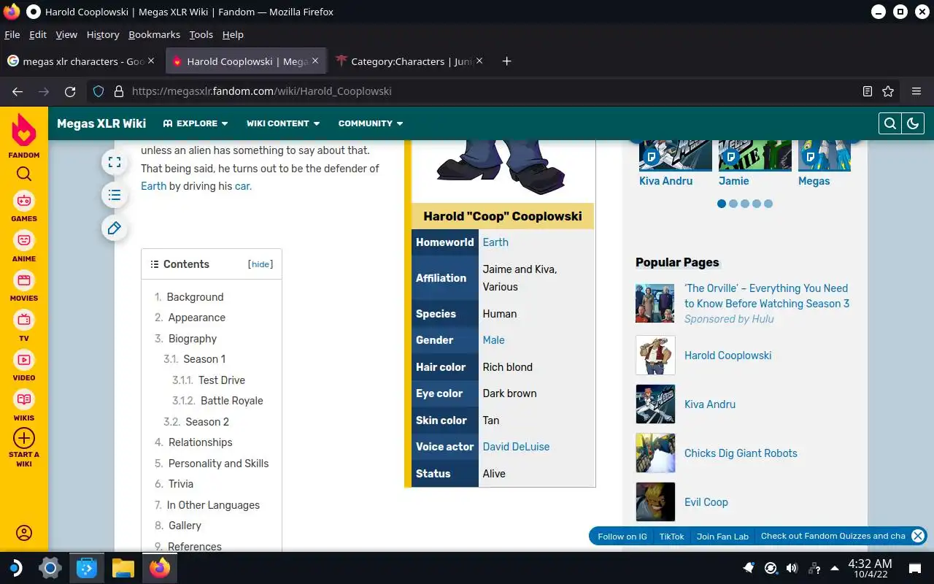934x584 pixels.
Task: Jump to Background section in Contents
Action: point(195,297)
